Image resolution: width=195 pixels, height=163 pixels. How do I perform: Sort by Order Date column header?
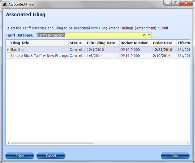[x=164, y=43]
